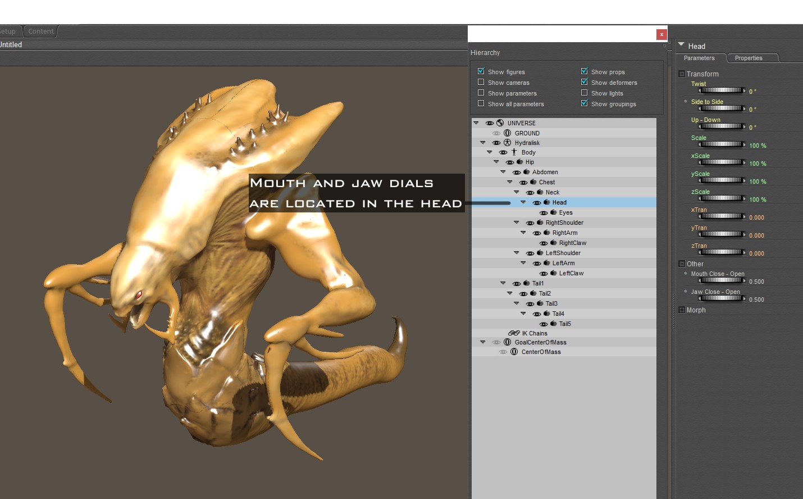803x499 pixels.
Task: Collapse the Chest tree node
Action: coord(509,182)
